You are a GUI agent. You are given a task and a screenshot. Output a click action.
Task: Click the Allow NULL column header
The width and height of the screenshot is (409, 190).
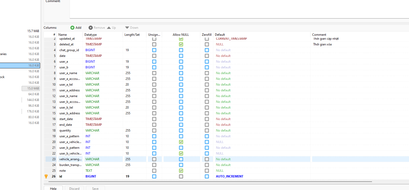point(181,35)
